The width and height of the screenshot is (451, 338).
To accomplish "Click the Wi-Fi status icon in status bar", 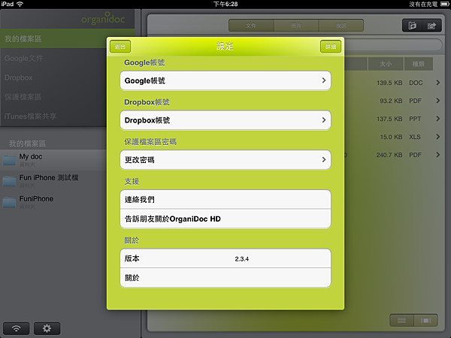I will pyautogui.click(x=20, y=4).
